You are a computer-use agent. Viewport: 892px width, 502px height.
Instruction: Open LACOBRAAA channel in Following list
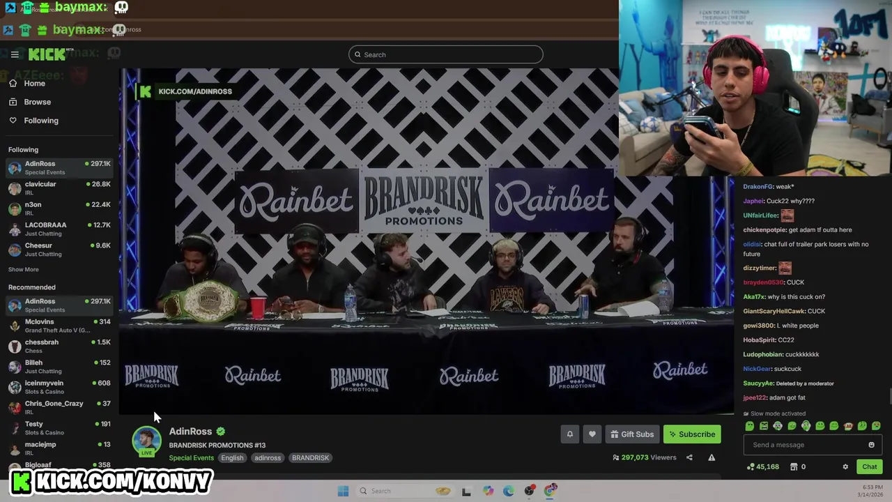pos(59,229)
